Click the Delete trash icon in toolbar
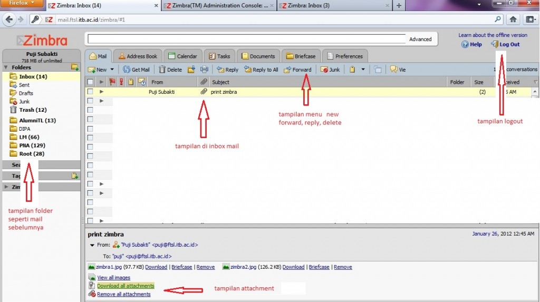Viewport: 540px width, 302px height. coord(162,70)
